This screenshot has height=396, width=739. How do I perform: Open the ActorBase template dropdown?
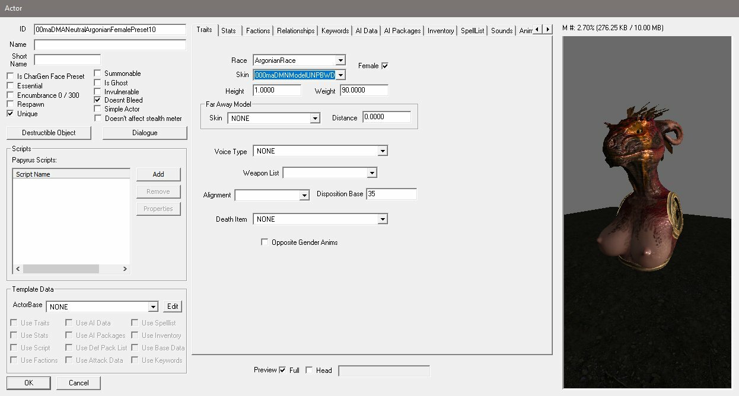pos(153,307)
